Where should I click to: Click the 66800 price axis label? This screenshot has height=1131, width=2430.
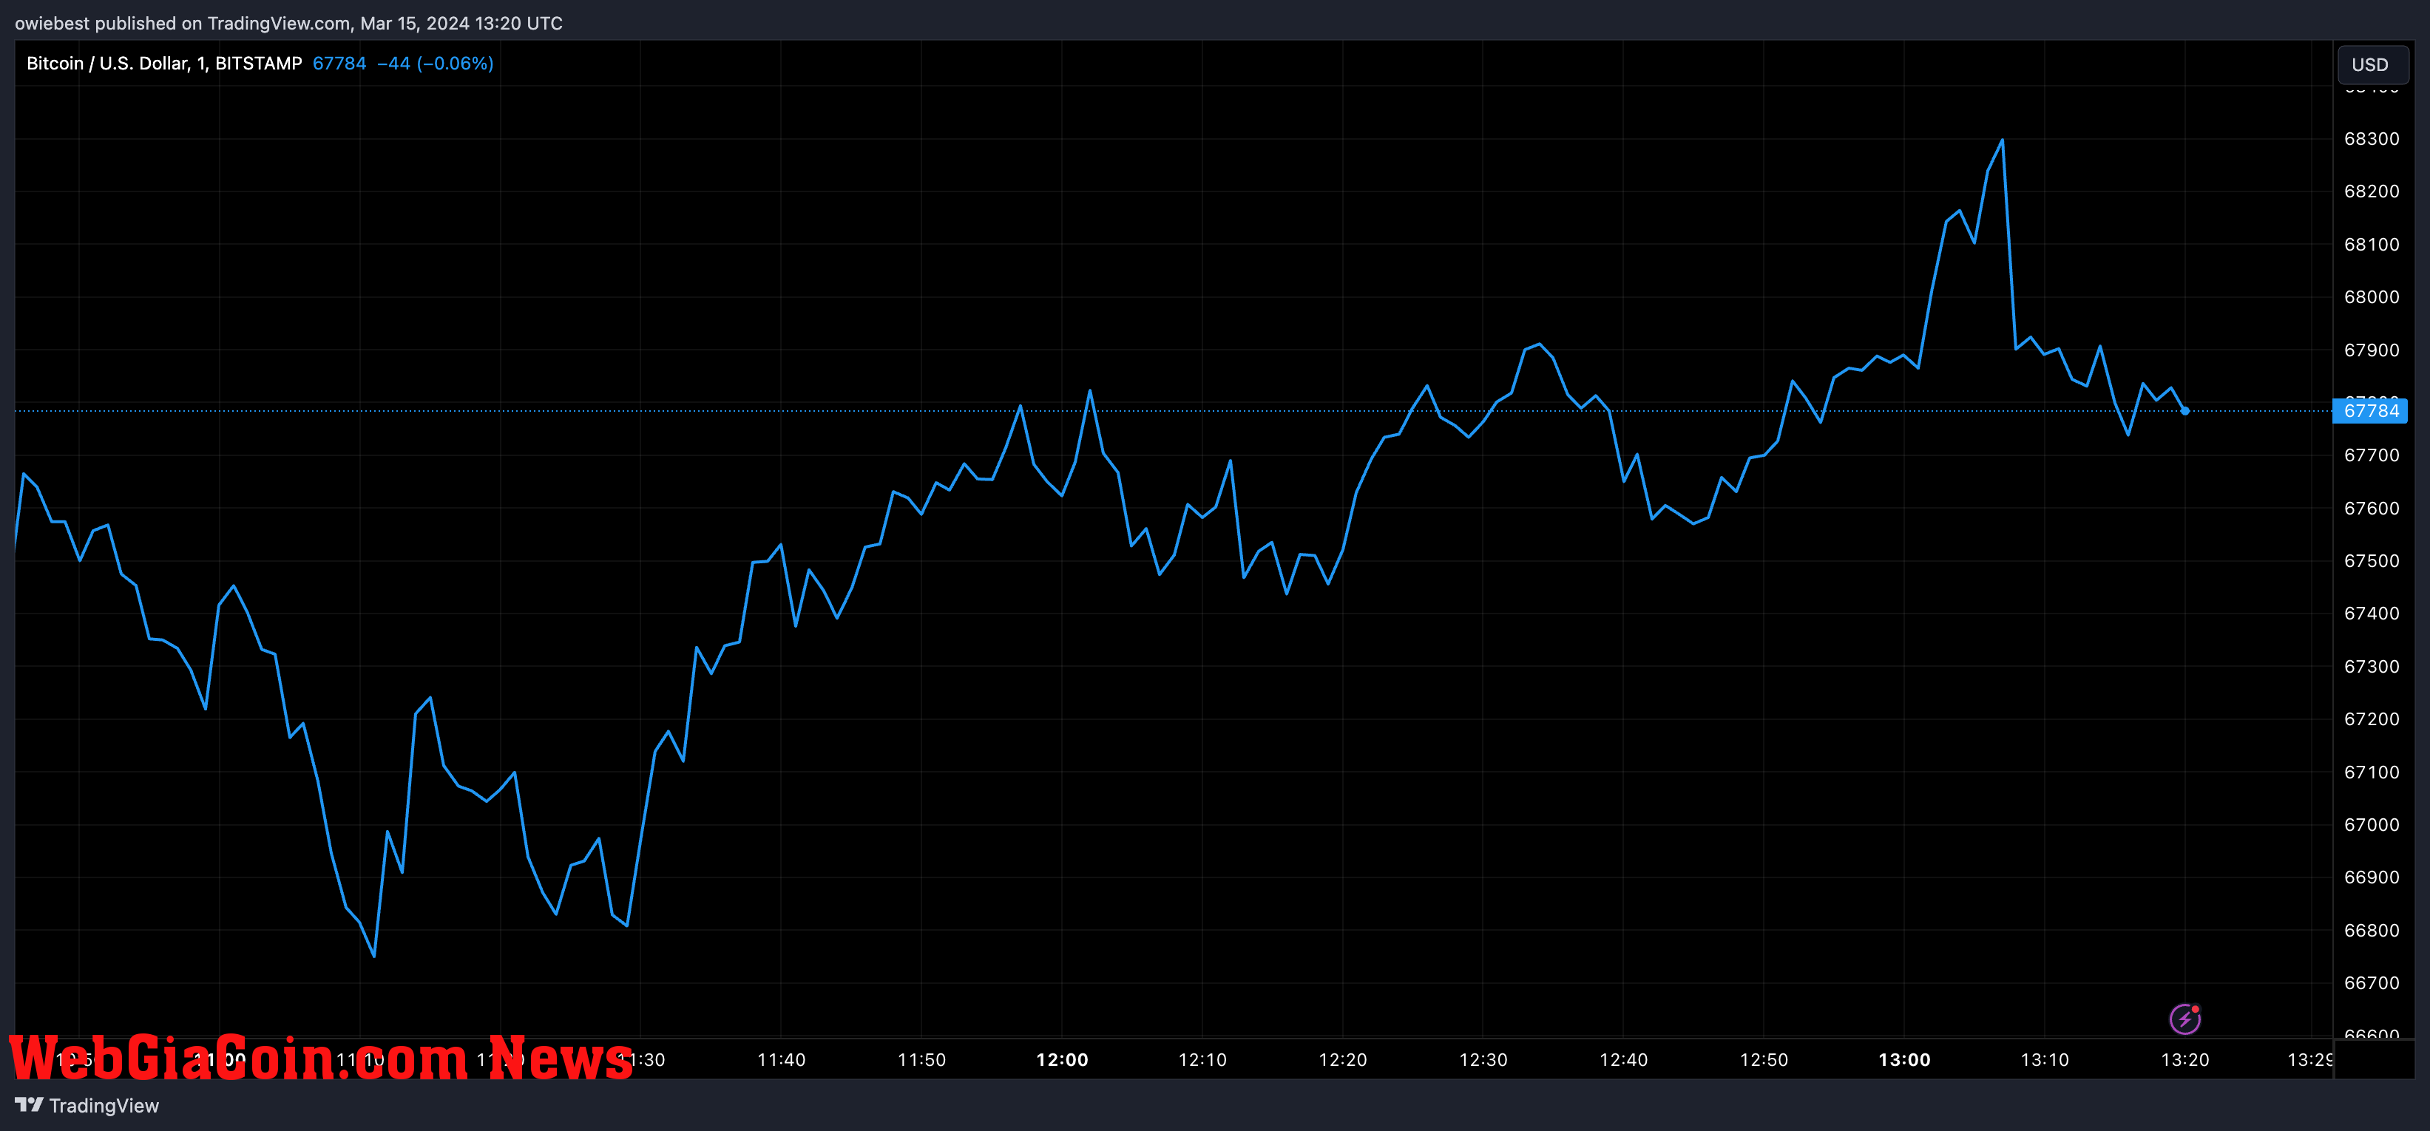point(2372,930)
